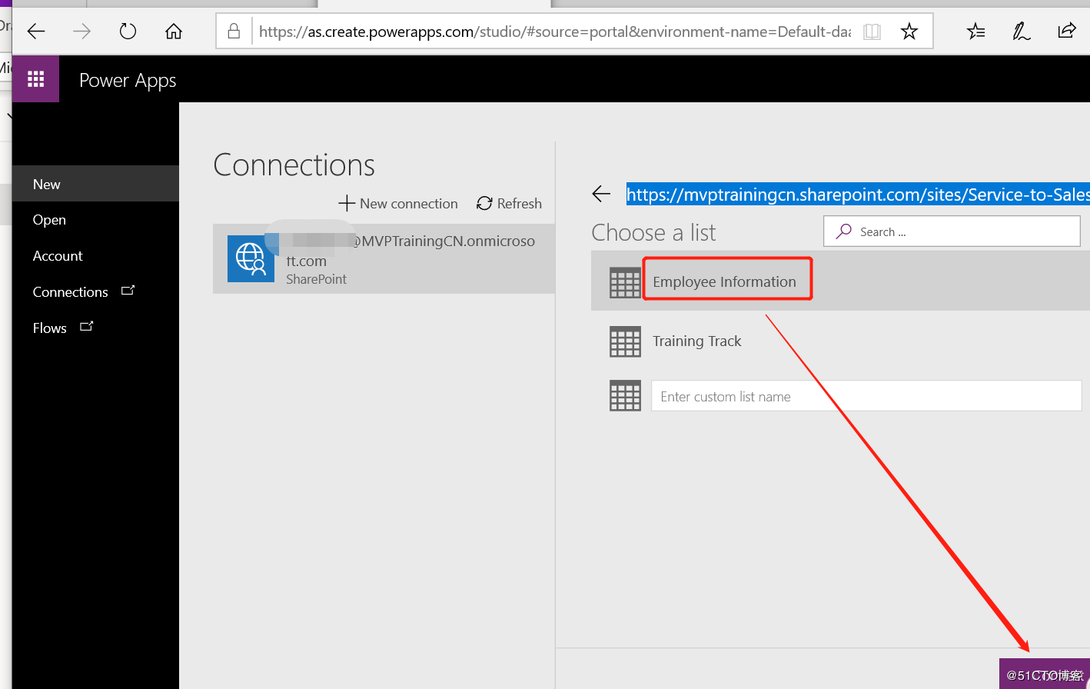Click the Power Apps title
The width and height of the screenshot is (1090, 689).
(x=128, y=80)
